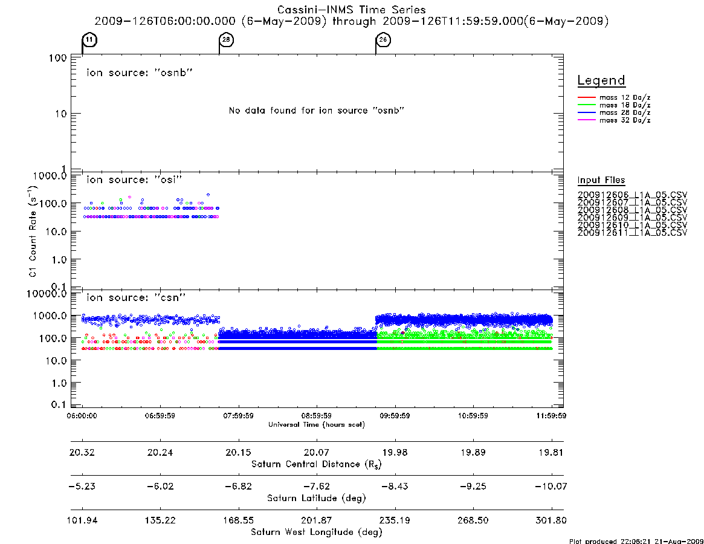Click the 100 tick label on osnb panel
This screenshot has width=704, height=544.
click(58, 58)
